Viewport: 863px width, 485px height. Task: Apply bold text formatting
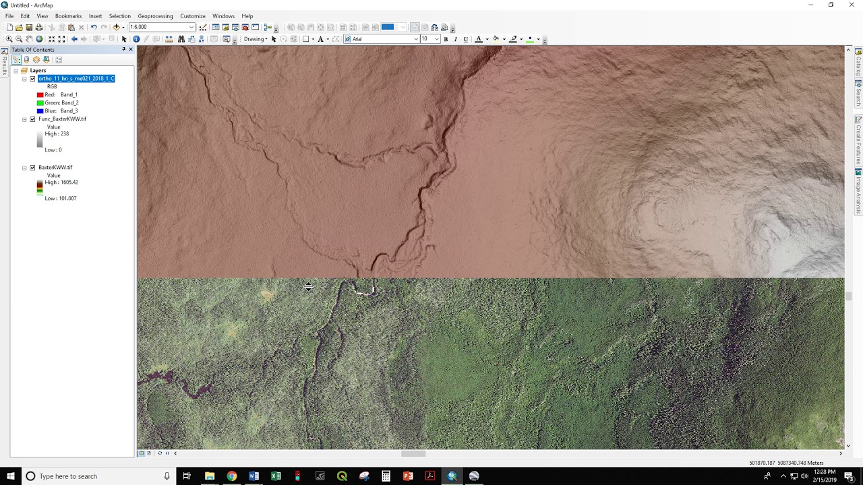(x=446, y=39)
